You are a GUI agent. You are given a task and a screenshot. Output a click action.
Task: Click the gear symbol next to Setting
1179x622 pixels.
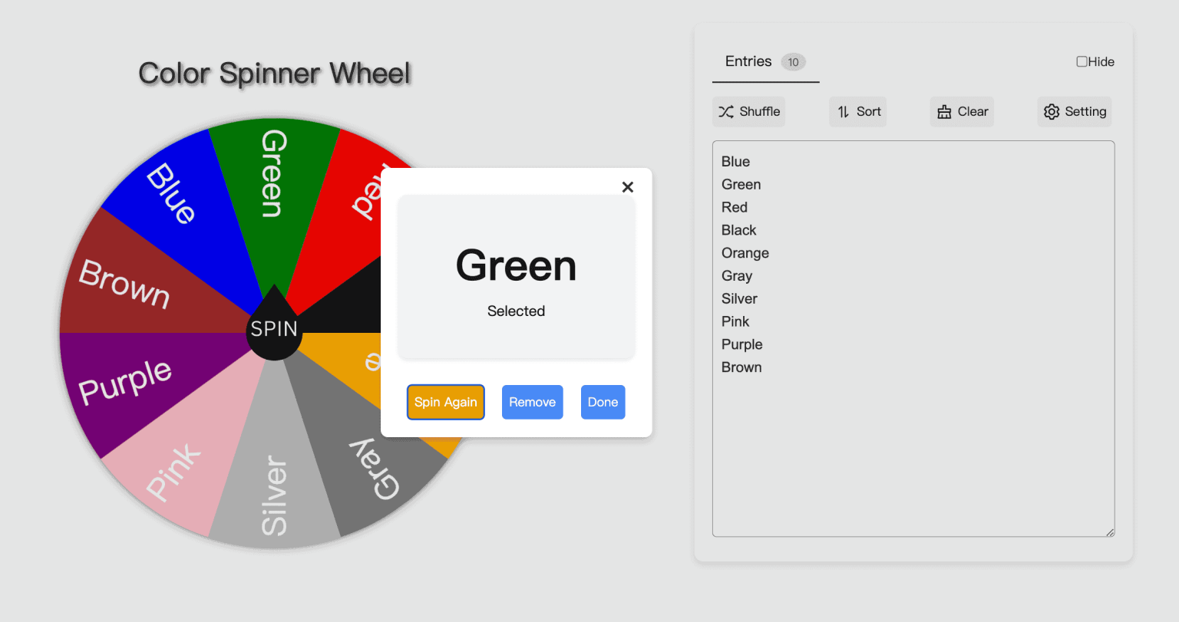(1052, 111)
